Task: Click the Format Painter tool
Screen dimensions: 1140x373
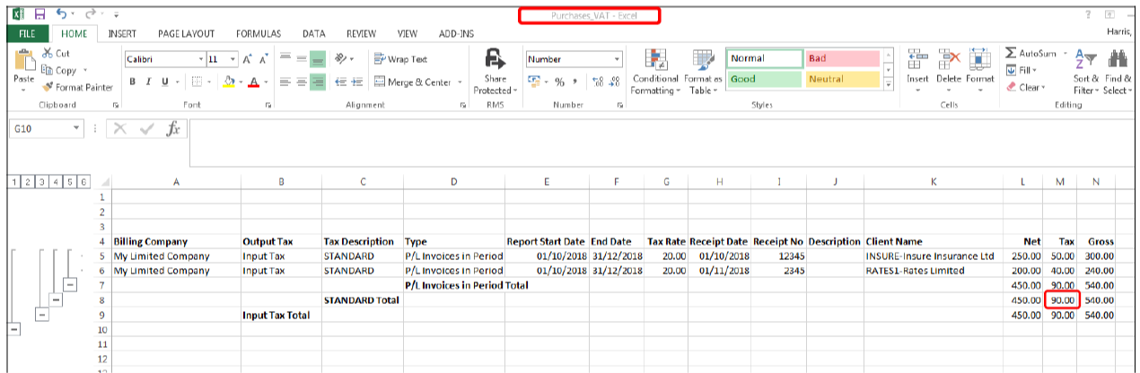Action: (78, 87)
